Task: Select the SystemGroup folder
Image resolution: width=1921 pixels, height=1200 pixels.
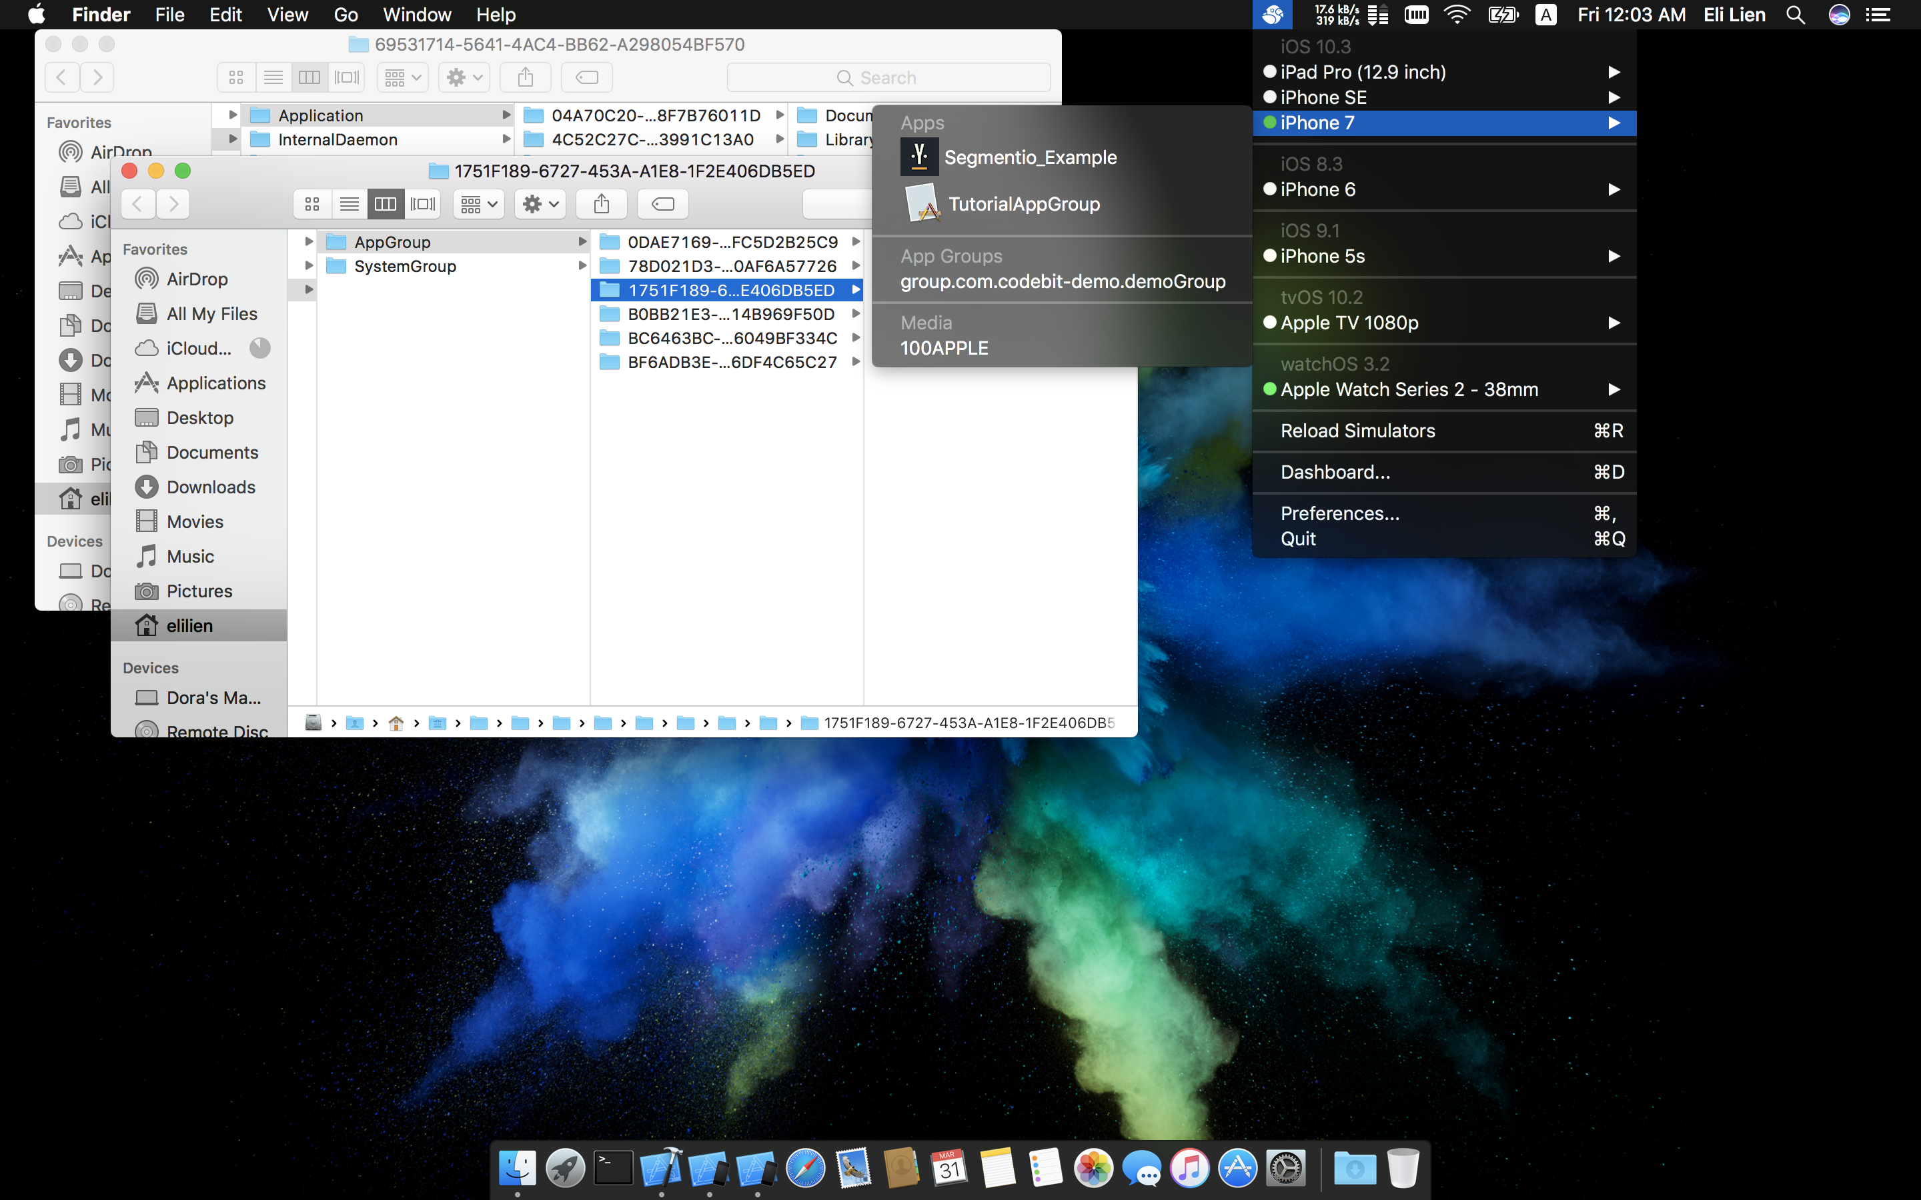Action: (454, 266)
